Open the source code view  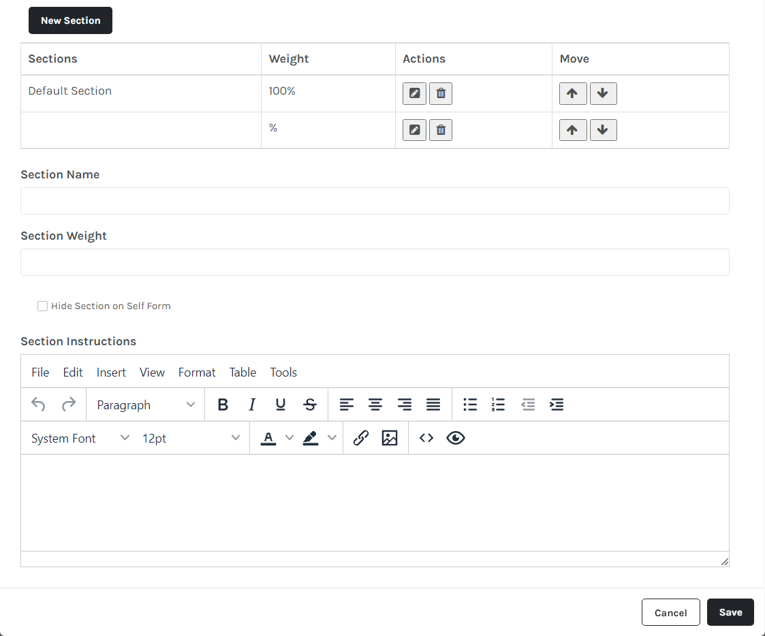click(x=426, y=438)
